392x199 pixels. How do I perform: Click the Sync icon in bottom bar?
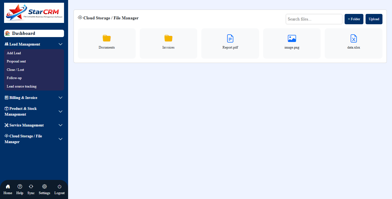pyautogui.click(x=31, y=186)
